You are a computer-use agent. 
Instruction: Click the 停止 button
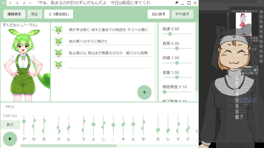pos(35,14)
